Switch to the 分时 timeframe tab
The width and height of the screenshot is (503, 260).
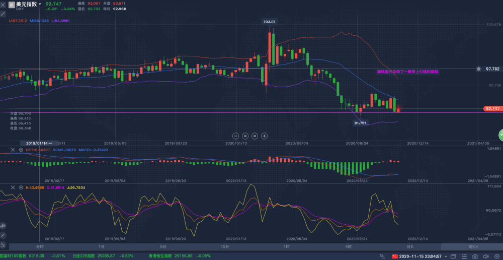[x=40, y=247]
